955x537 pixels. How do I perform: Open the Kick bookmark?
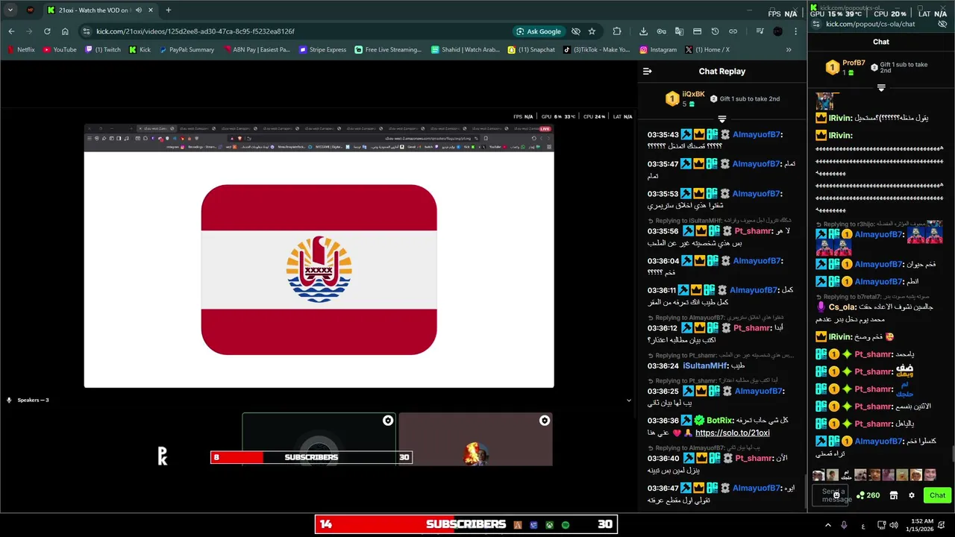pyautogui.click(x=140, y=50)
